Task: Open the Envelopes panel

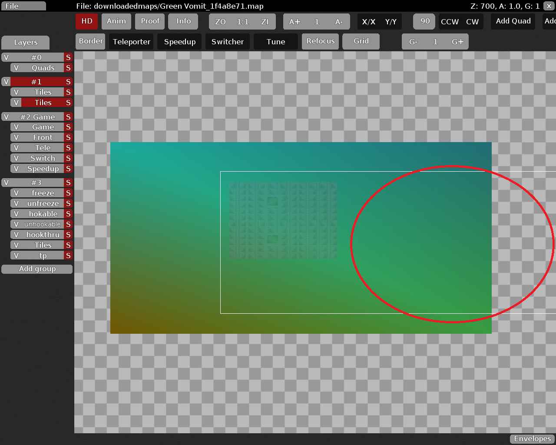Action: click(x=532, y=438)
